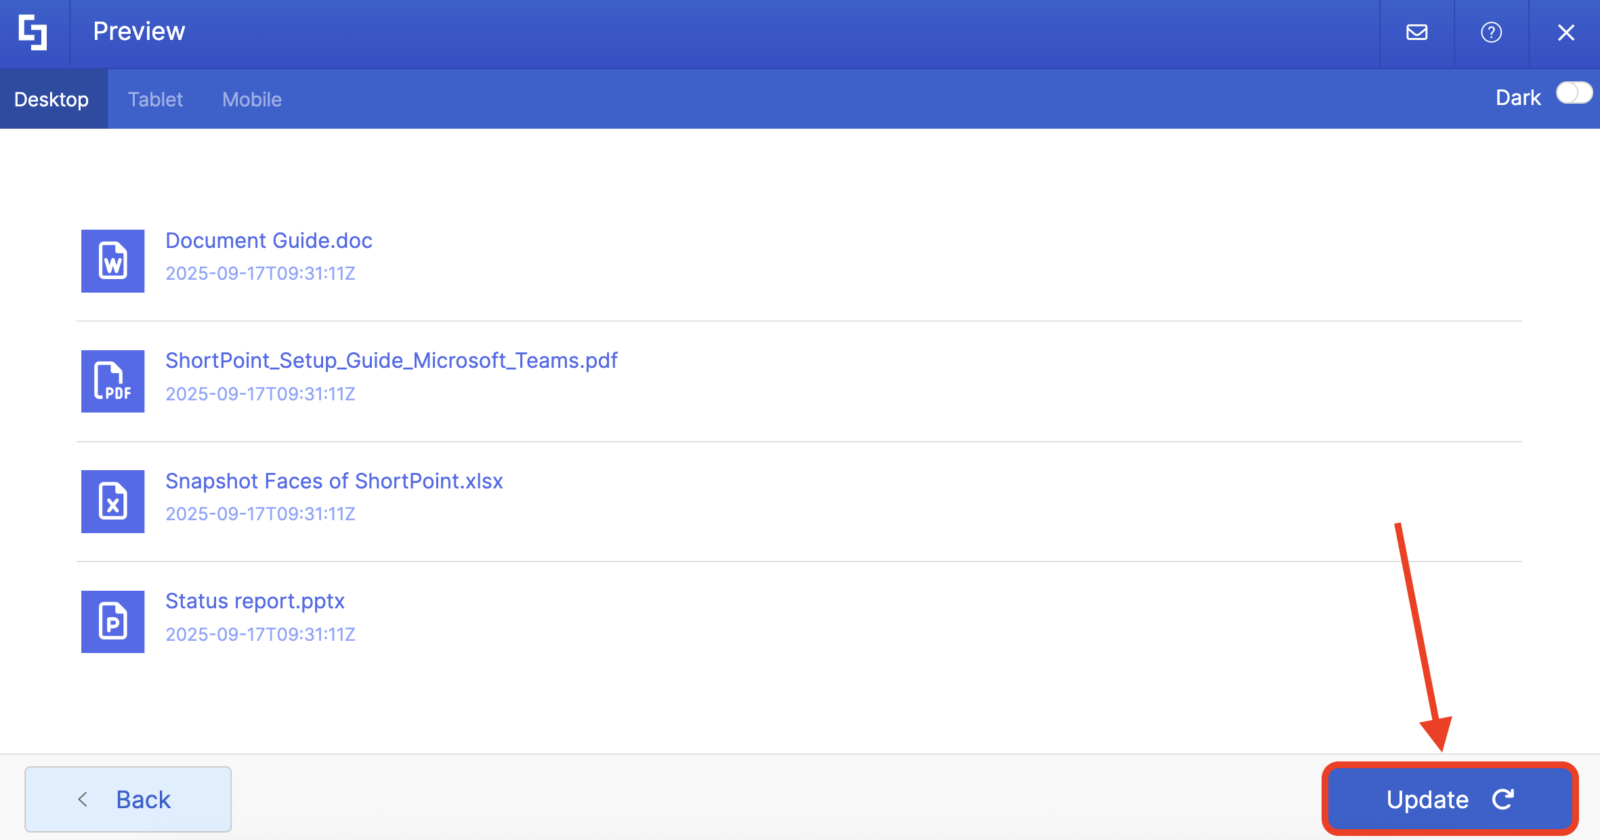
Task: Click the refresh arrow in Update button
Action: click(x=1502, y=799)
